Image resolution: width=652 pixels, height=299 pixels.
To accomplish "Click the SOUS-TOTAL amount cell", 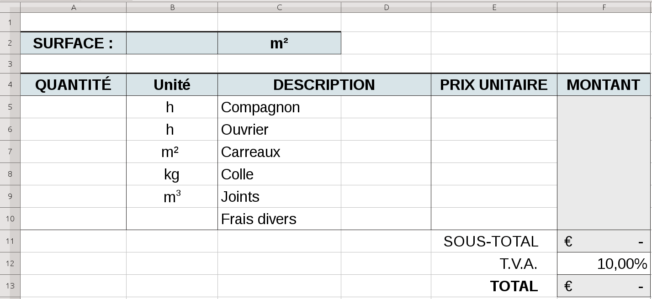I will click(603, 241).
